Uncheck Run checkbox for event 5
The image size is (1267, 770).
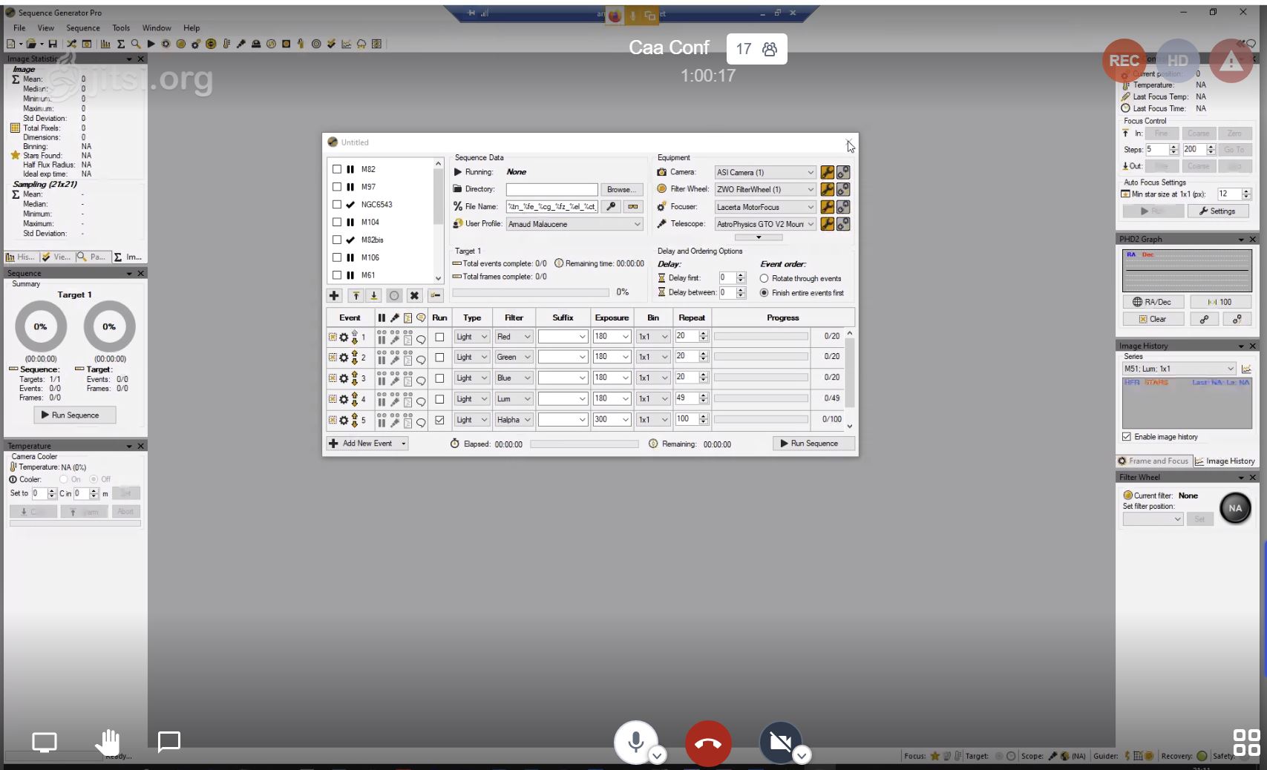click(439, 420)
